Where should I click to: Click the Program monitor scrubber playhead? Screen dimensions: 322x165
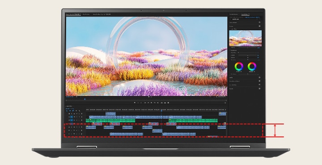[x=85, y=99]
